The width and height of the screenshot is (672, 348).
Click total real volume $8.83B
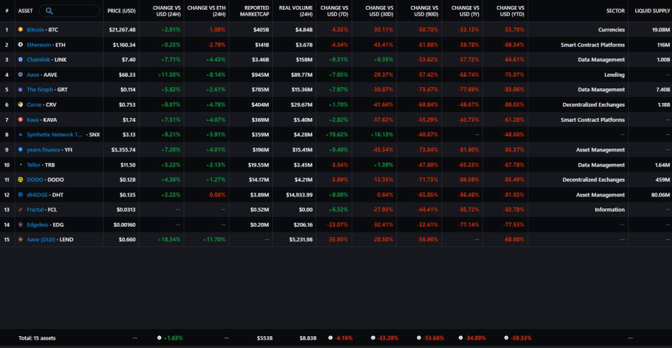pyautogui.click(x=308, y=338)
